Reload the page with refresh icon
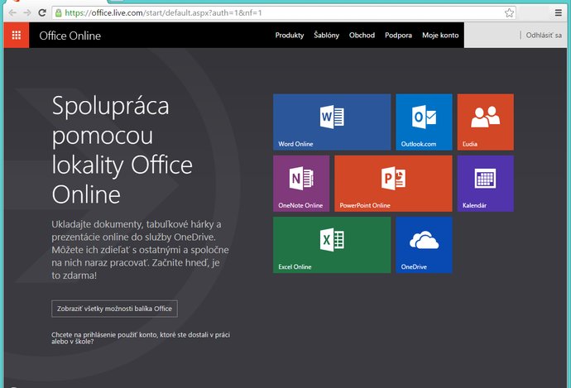 (42, 12)
